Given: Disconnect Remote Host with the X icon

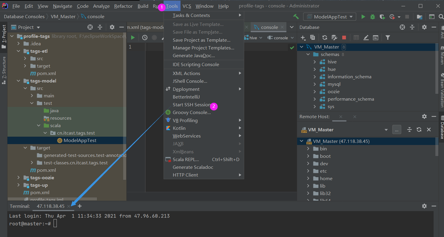Looking at the screenshot, I should tap(429, 130).
